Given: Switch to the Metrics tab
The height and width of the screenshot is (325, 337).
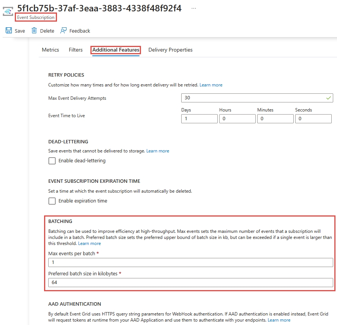Looking at the screenshot, I should tap(50, 50).
